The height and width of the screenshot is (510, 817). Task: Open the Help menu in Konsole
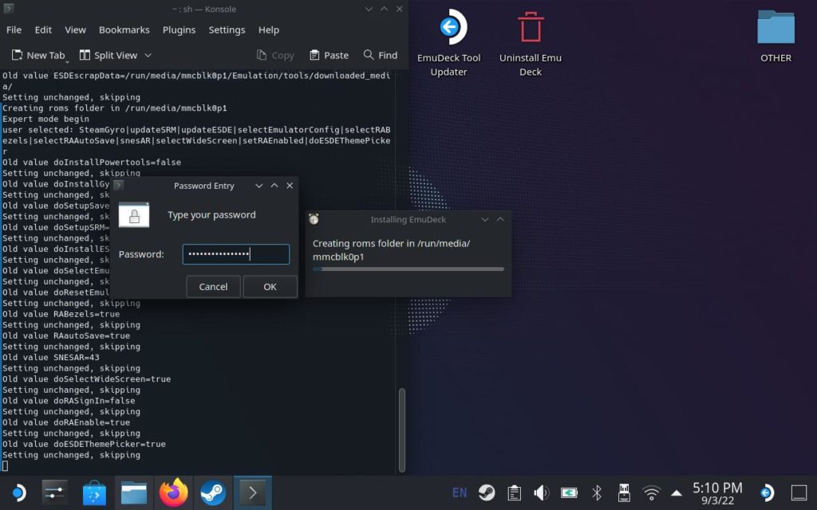[x=268, y=29]
